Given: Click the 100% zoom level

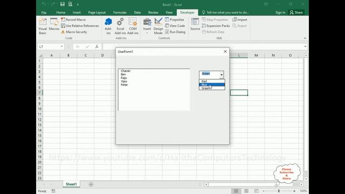Looking at the screenshot, I should pos(303,191).
